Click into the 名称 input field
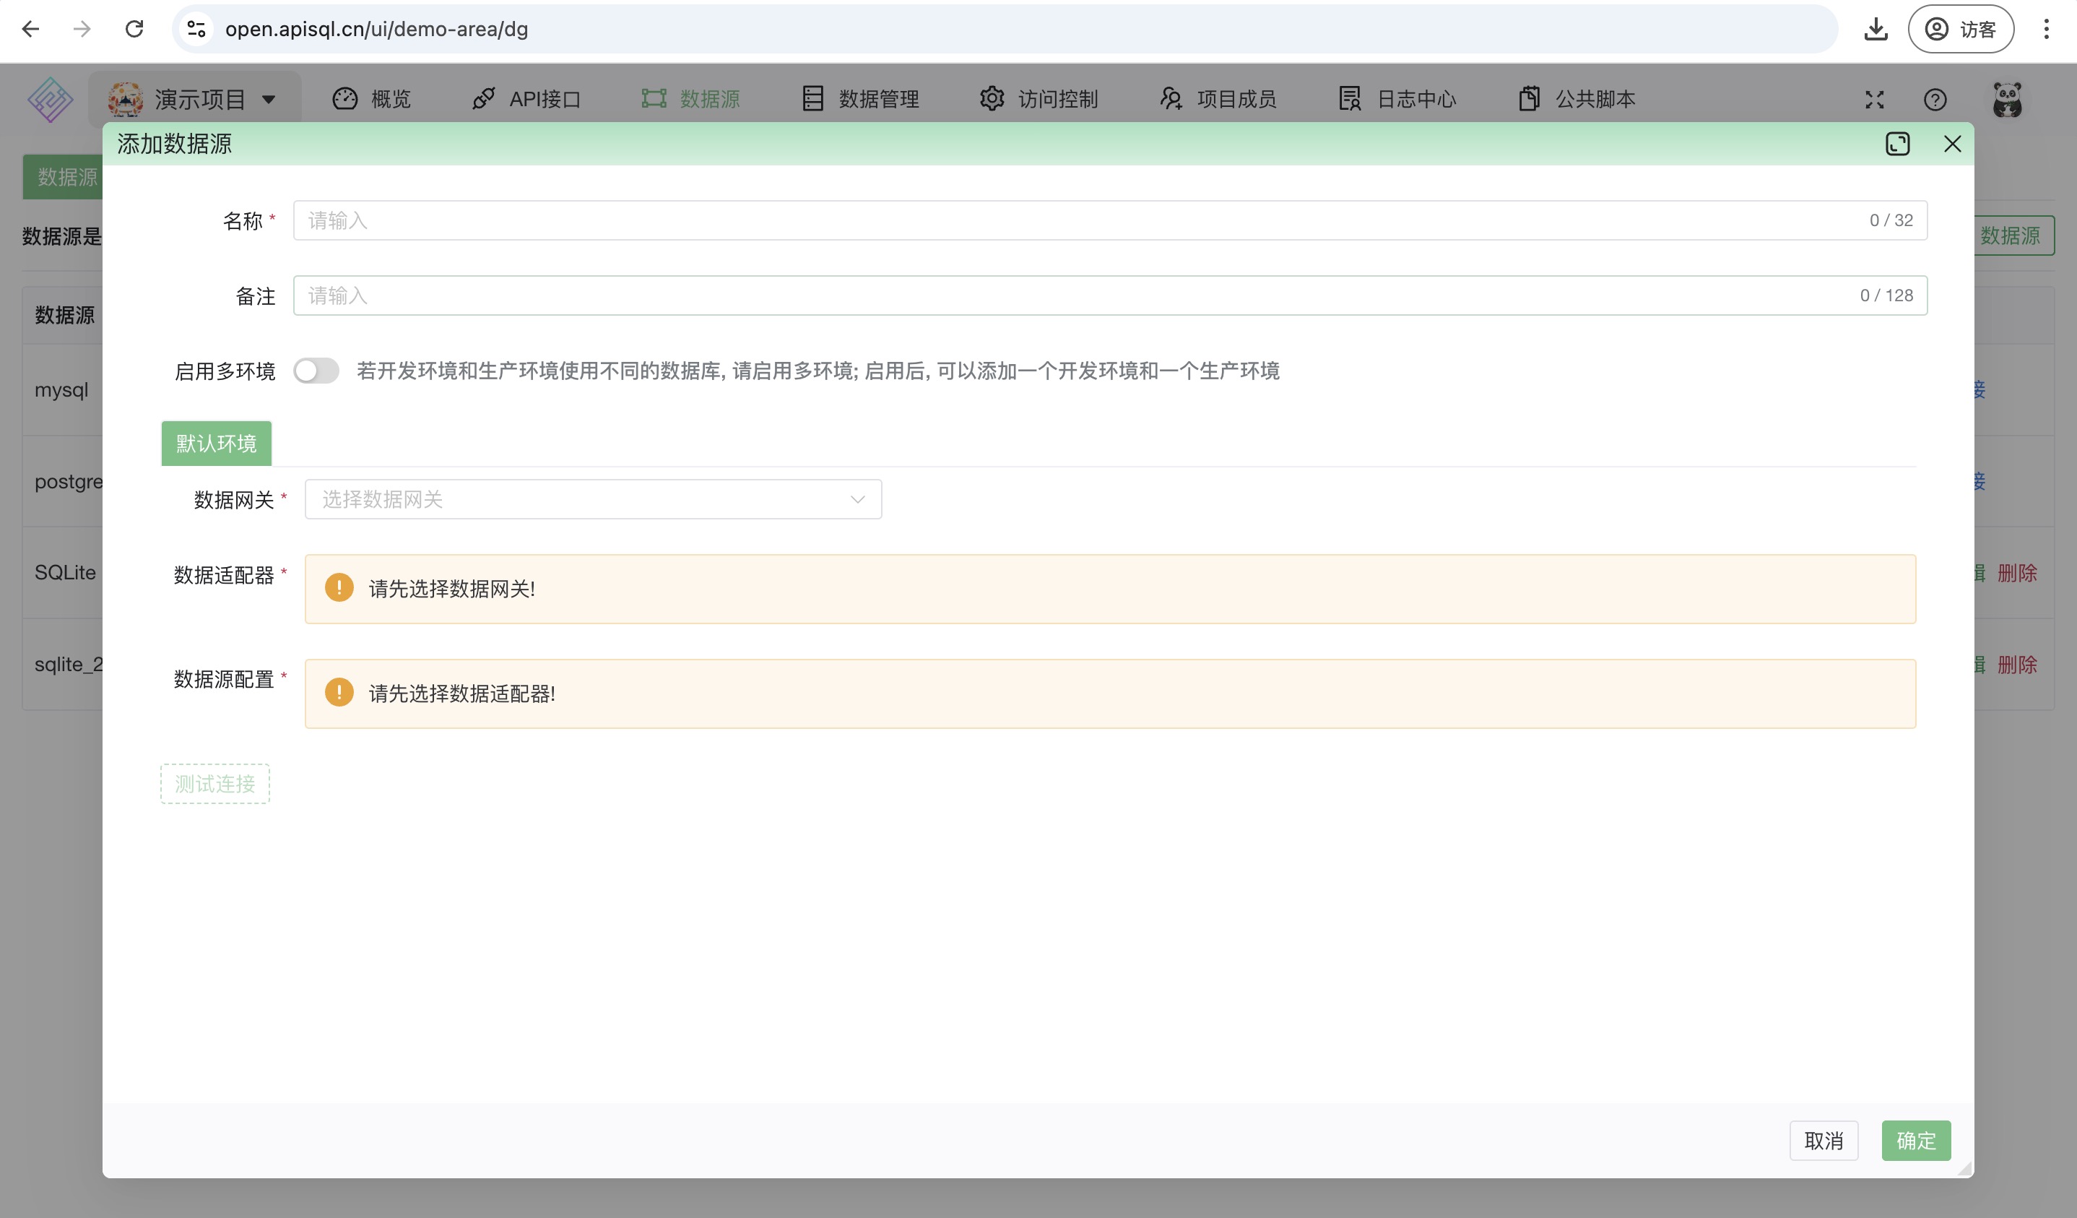The image size is (2077, 1218). 1072,221
